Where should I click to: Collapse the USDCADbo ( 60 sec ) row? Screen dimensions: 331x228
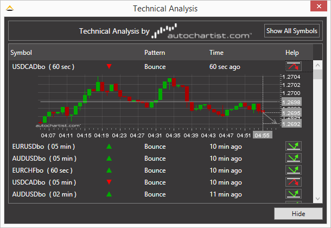43,67
